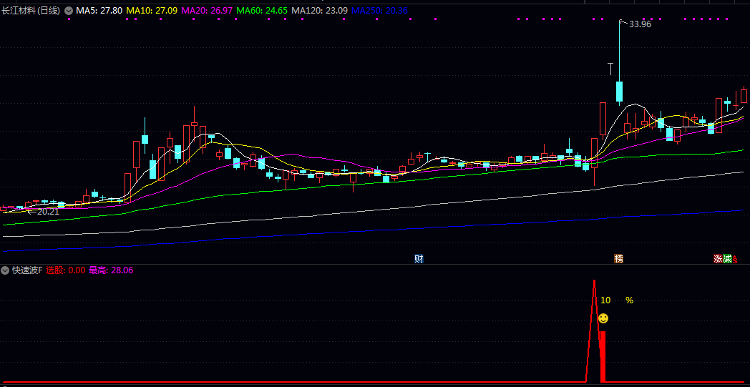Click the 33.96 high price label
The height and width of the screenshot is (387, 750).
click(x=640, y=24)
